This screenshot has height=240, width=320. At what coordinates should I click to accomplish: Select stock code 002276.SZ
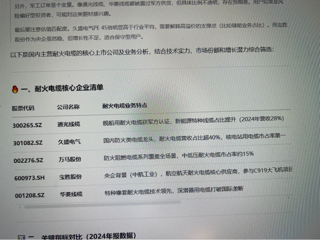28,160
